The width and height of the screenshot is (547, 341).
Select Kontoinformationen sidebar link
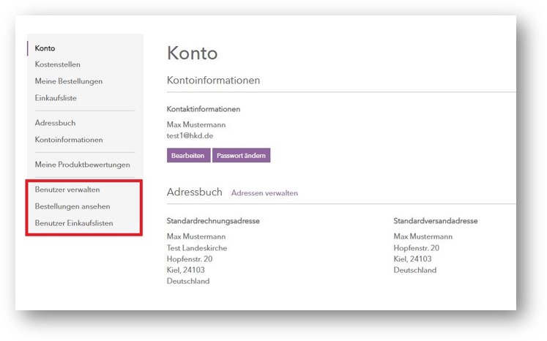[69, 140]
